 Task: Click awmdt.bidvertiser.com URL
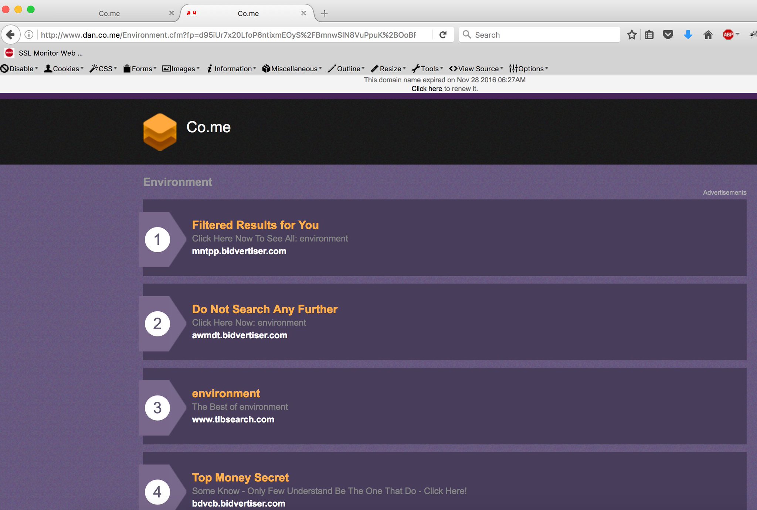(x=240, y=335)
